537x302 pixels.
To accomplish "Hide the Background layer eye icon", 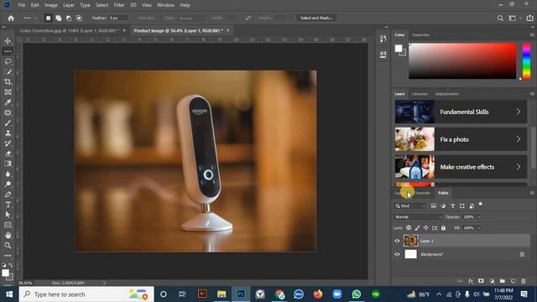I will [397, 254].
